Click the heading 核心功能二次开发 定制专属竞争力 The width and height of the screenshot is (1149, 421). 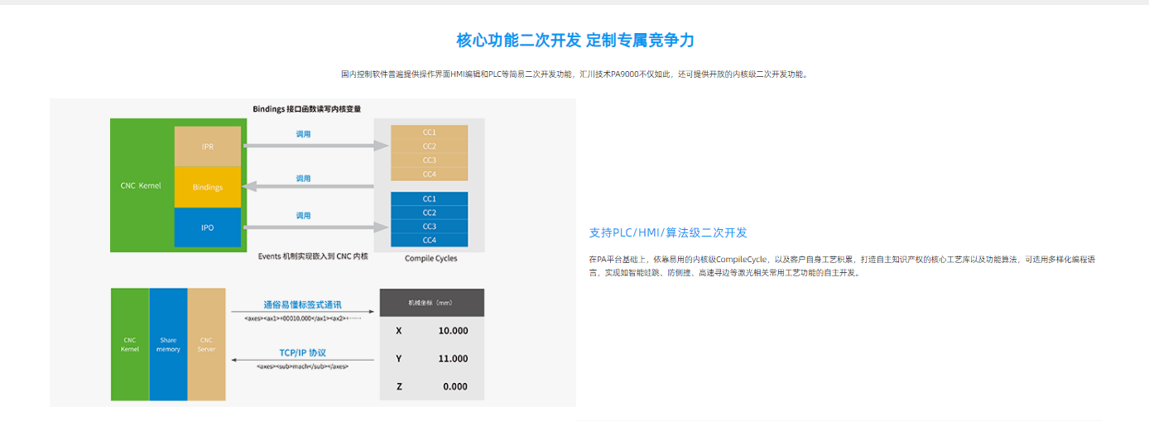tap(574, 41)
